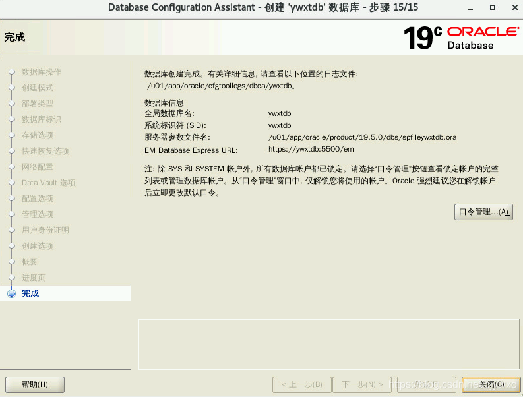The width and height of the screenshot is (523, 397).
Task: Minimize the Database Configuration Assistant window
Action: 470,8
